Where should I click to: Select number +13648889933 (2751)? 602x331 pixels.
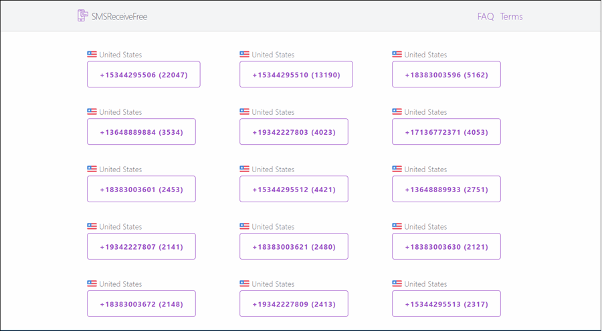446,190
